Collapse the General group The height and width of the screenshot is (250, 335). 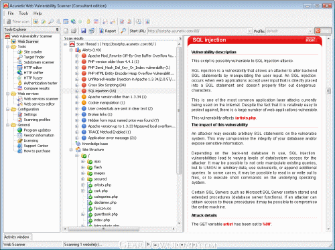coord(7,125)
